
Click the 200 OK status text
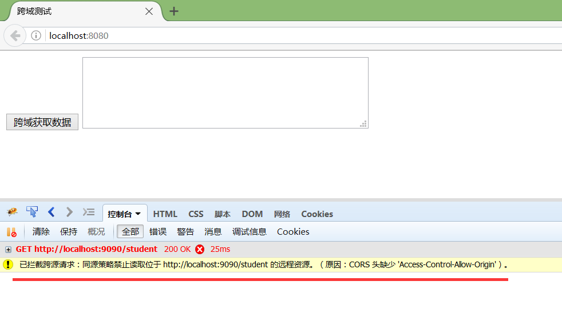click(x=177, y=249)
